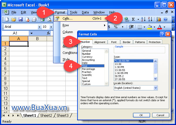Screen dimensions: 176x125
Task: Select the Sheet3 tab
Action: [62, 115]
